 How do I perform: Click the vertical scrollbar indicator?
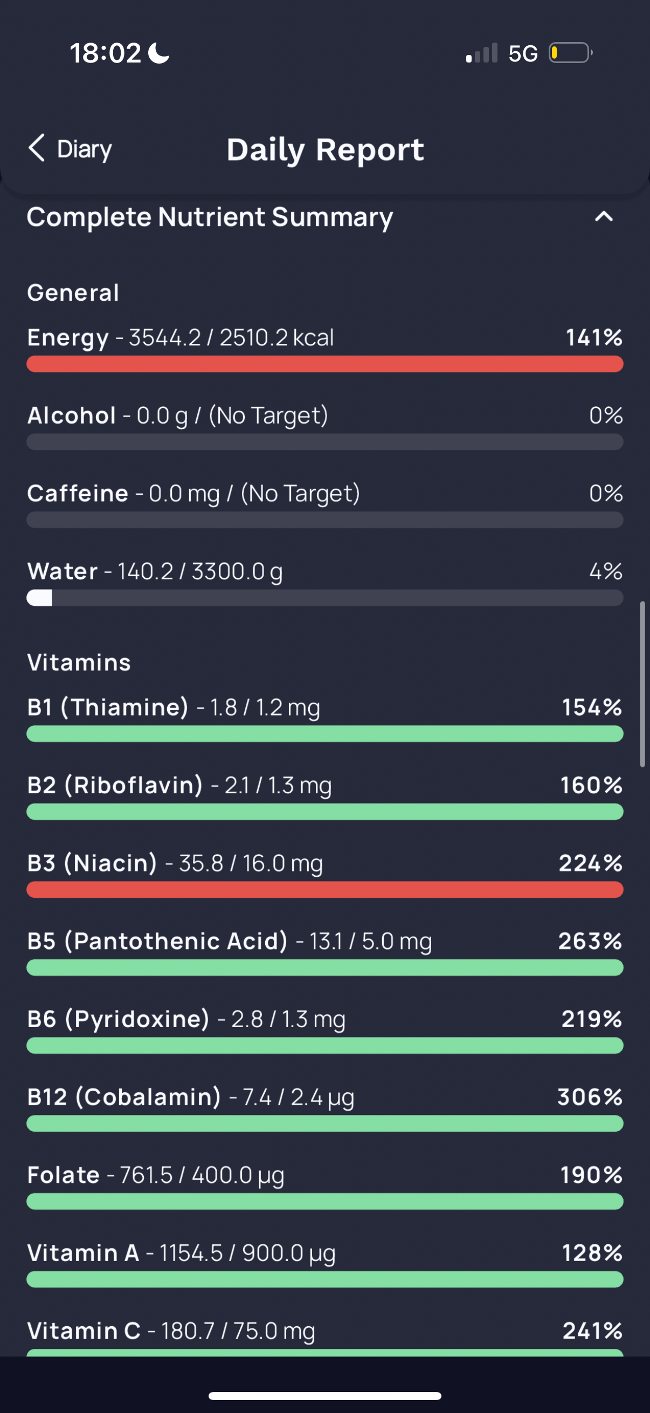point(642,684)
